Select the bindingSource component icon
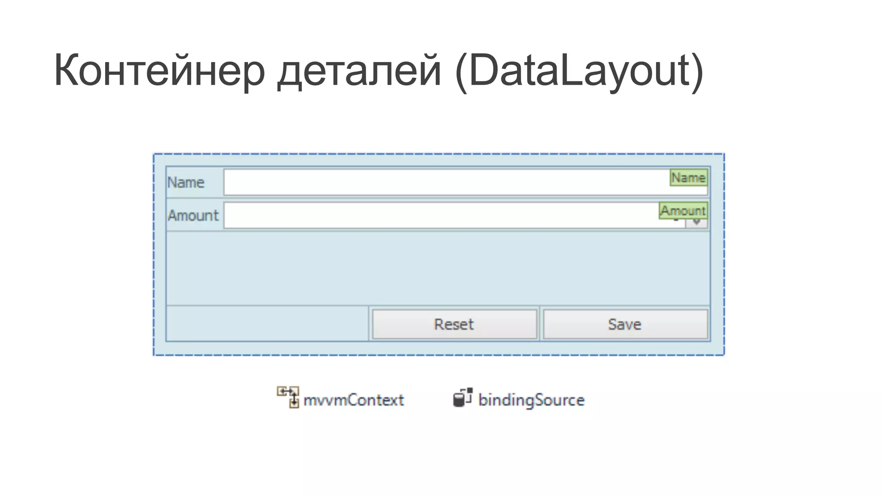Viewport: 882px width, 496px height. (463, 397)
